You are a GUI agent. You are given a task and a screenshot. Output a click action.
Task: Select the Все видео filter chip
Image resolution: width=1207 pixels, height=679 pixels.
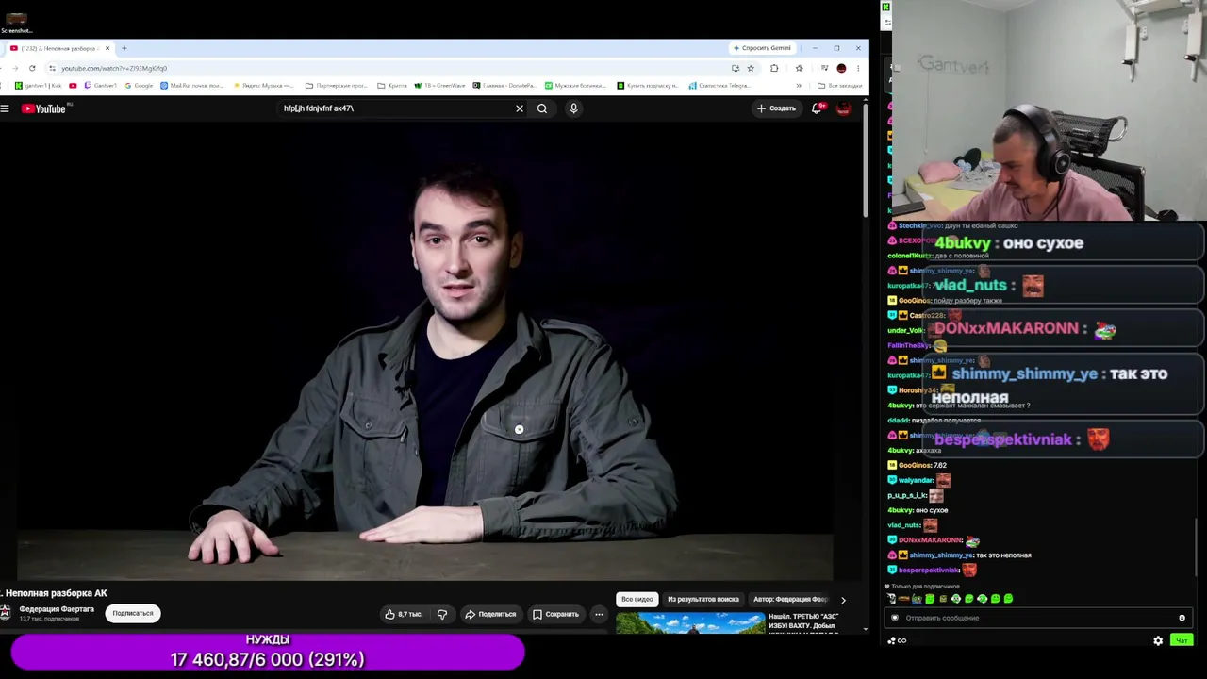coord(637,600)
